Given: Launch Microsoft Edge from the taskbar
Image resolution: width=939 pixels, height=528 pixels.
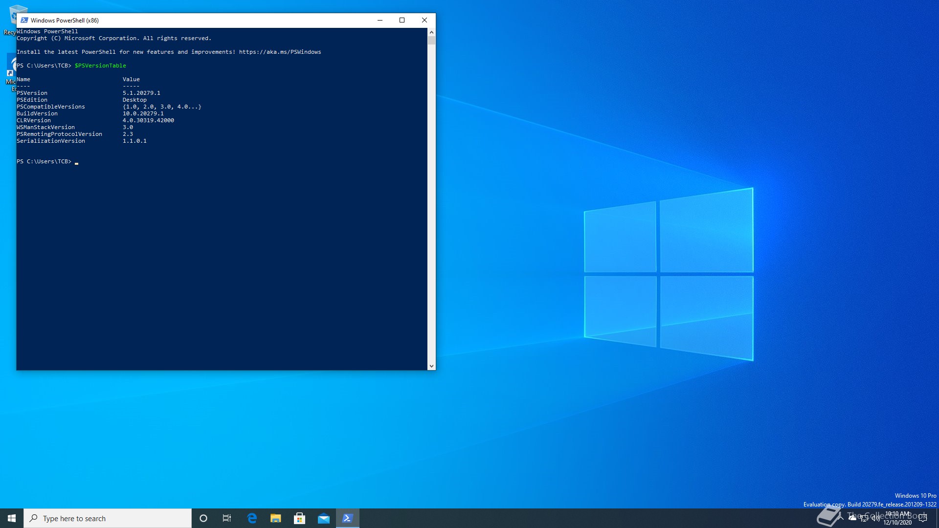Looking at the screenshot, I should click(x=252, y=518).
